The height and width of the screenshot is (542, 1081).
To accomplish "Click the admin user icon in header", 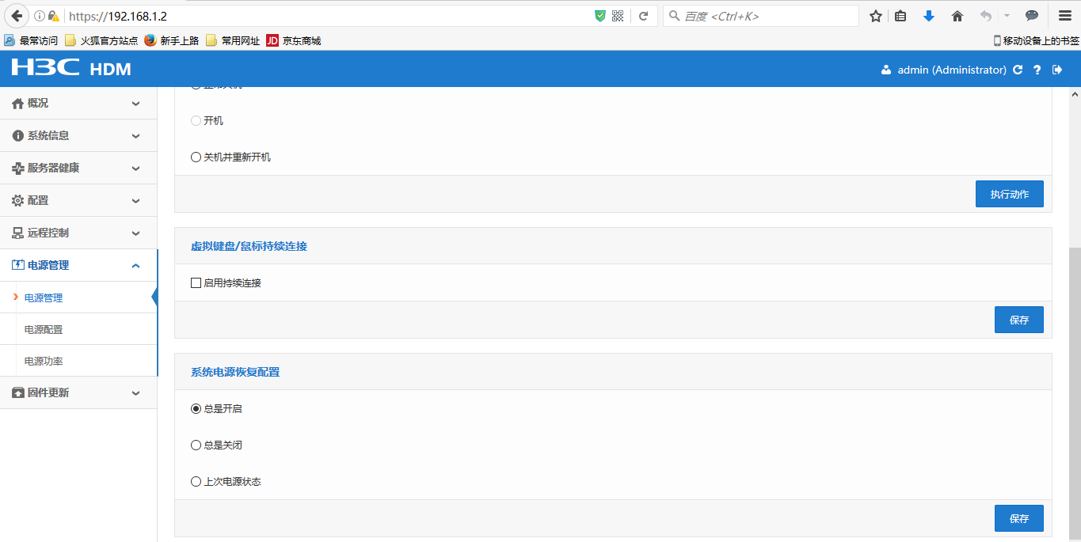I will coord(886,70).
